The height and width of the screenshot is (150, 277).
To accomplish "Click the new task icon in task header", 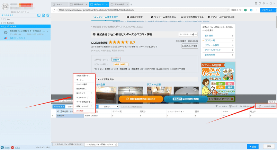I will [x=44, y=15].
